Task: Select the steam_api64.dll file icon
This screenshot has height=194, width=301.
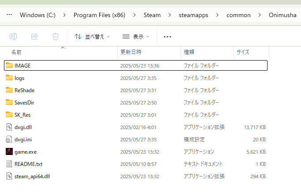Action: pyautogui.click(x=9, y=176)
